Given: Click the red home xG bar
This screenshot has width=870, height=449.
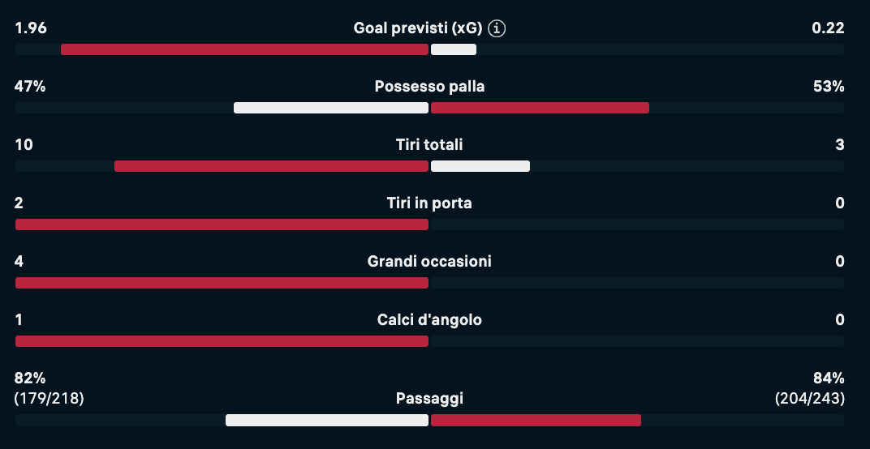Looking at the screenshot, I should tap(244, 49).
